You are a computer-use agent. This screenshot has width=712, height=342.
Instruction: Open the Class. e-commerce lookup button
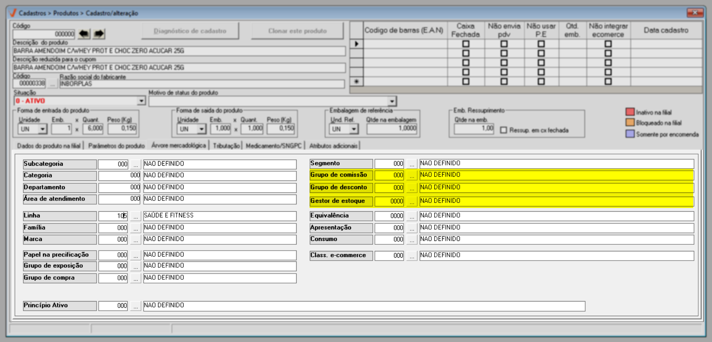[412, 256]
